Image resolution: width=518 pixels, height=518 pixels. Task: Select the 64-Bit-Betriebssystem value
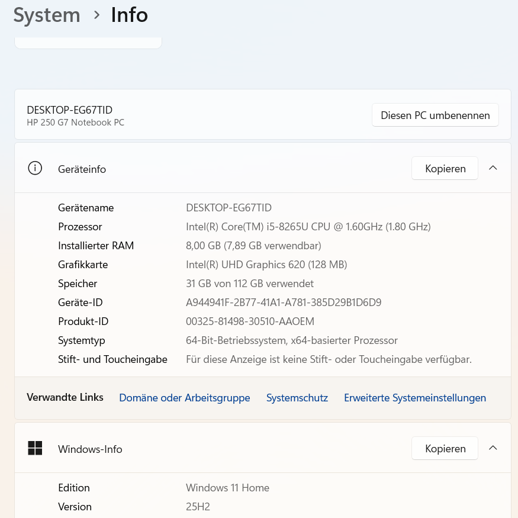292,340
